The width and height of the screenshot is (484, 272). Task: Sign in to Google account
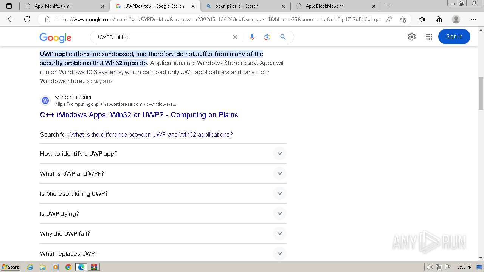454,37
